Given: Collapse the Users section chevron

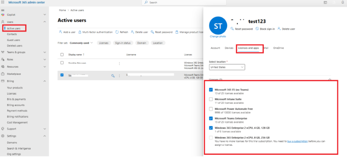Looking at the screenshot, I should pyautogui.click(x=45, y=22).
